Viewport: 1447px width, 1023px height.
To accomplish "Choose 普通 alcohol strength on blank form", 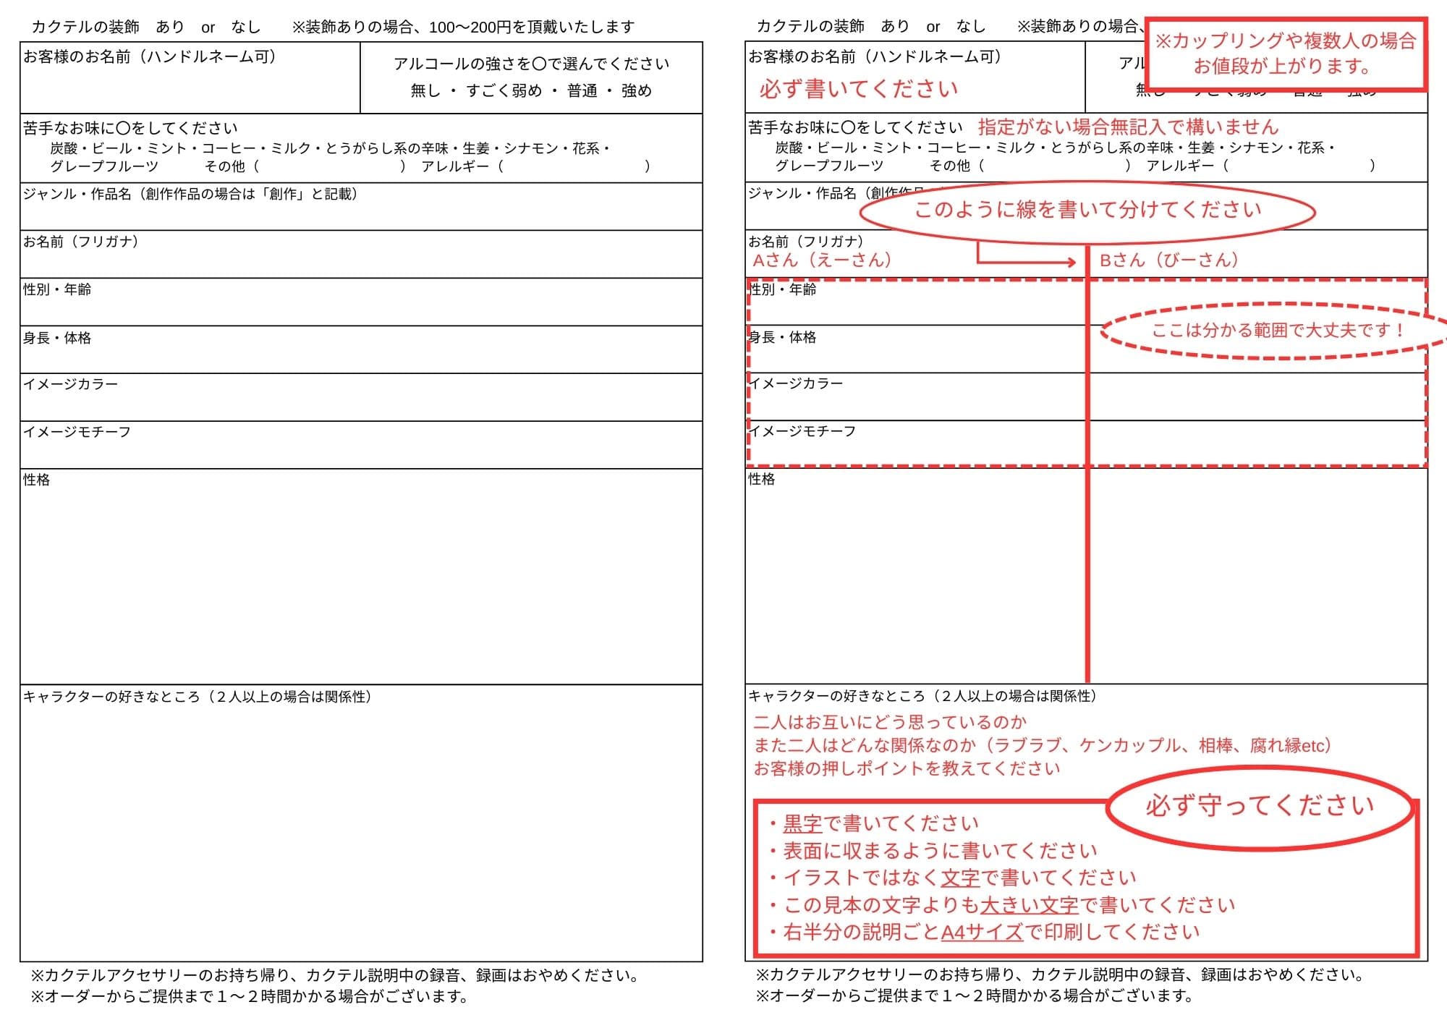I will tap(582, 90).
